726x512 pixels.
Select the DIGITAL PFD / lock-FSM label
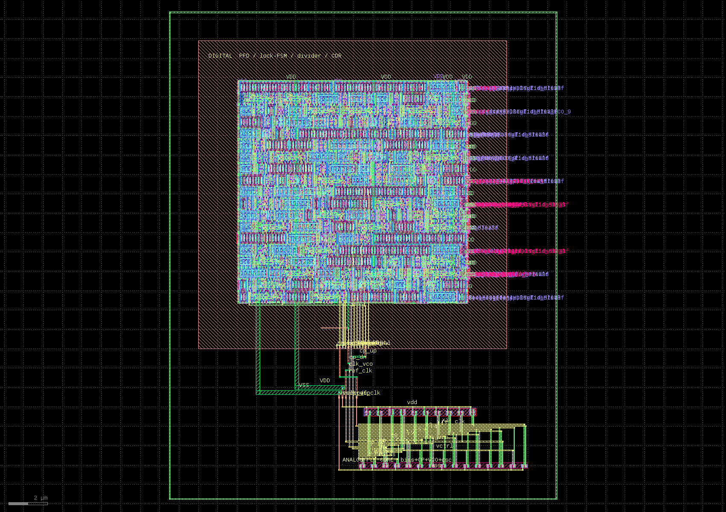(x=275, y=56)
